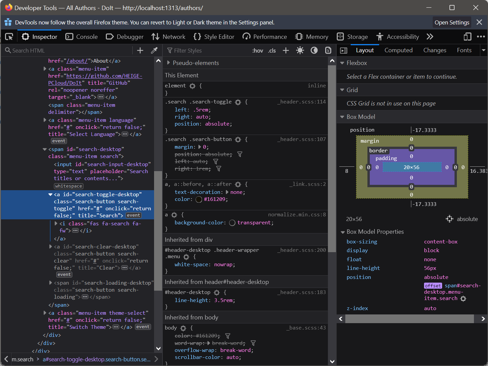Toggle dark color scheme simulation
The height and width of the screenshot is (366, 488).
314,51
